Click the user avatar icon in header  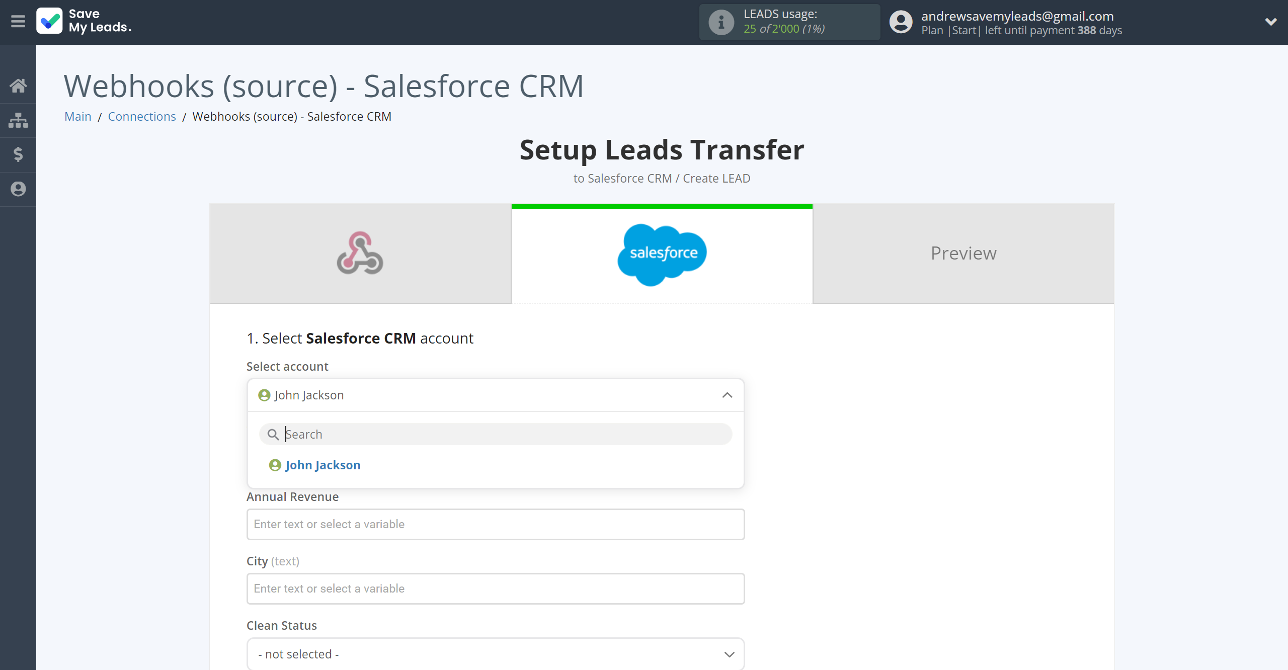901,22
